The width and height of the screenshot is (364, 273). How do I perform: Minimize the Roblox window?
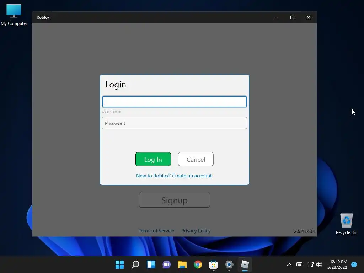point(276,17)
